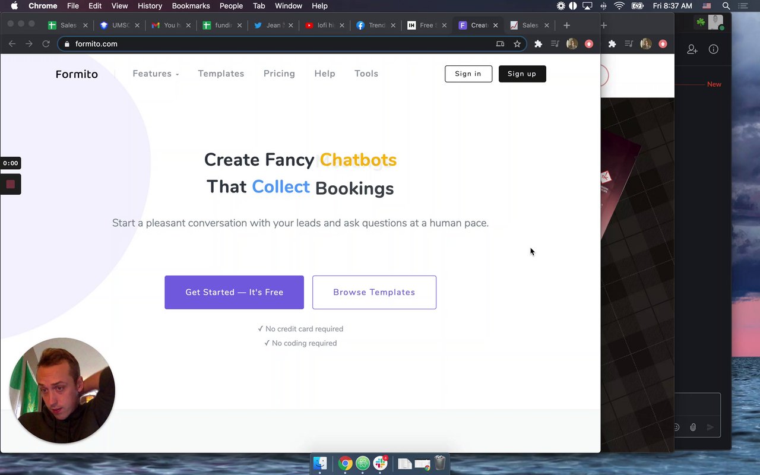Click the battery status icon
Image resolution: width=760 pixels, height=475 pixels.
[638, 6]
